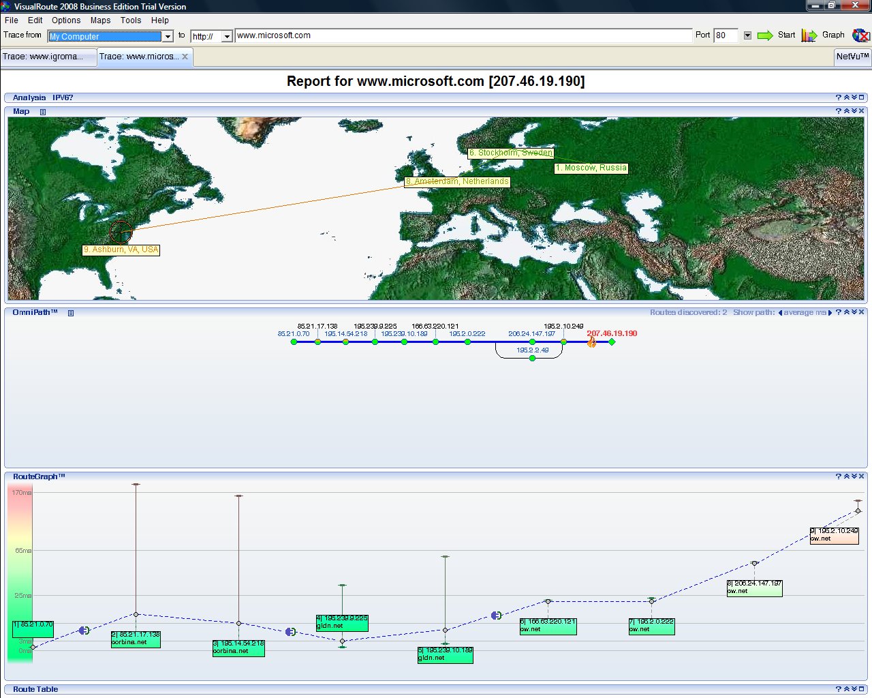The width and height of the screenshot is (872, 698).
Task: Click the plug icon between hops 5 and 6
Action: pos(497,616)
